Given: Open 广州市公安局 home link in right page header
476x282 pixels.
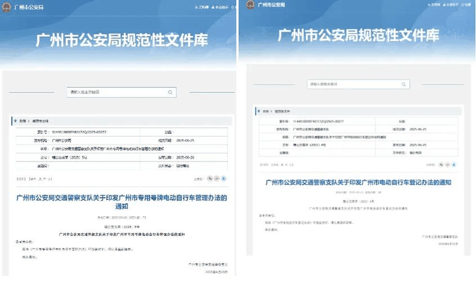Looking at the screenshot, I should click(271, 4).
